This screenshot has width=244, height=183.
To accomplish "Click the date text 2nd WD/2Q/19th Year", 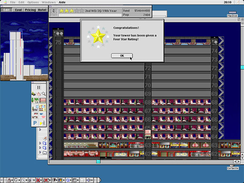I will (x=101, y=11).
